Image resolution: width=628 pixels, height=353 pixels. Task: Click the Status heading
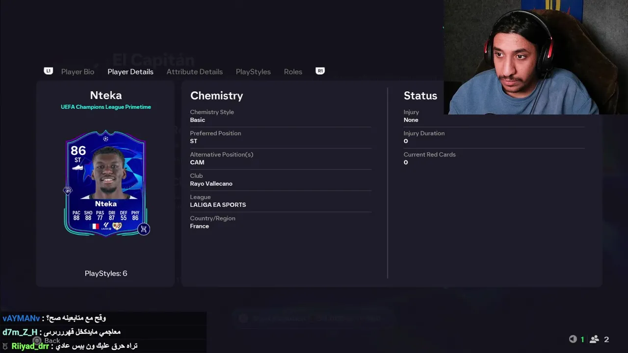[x=420, y=96]
